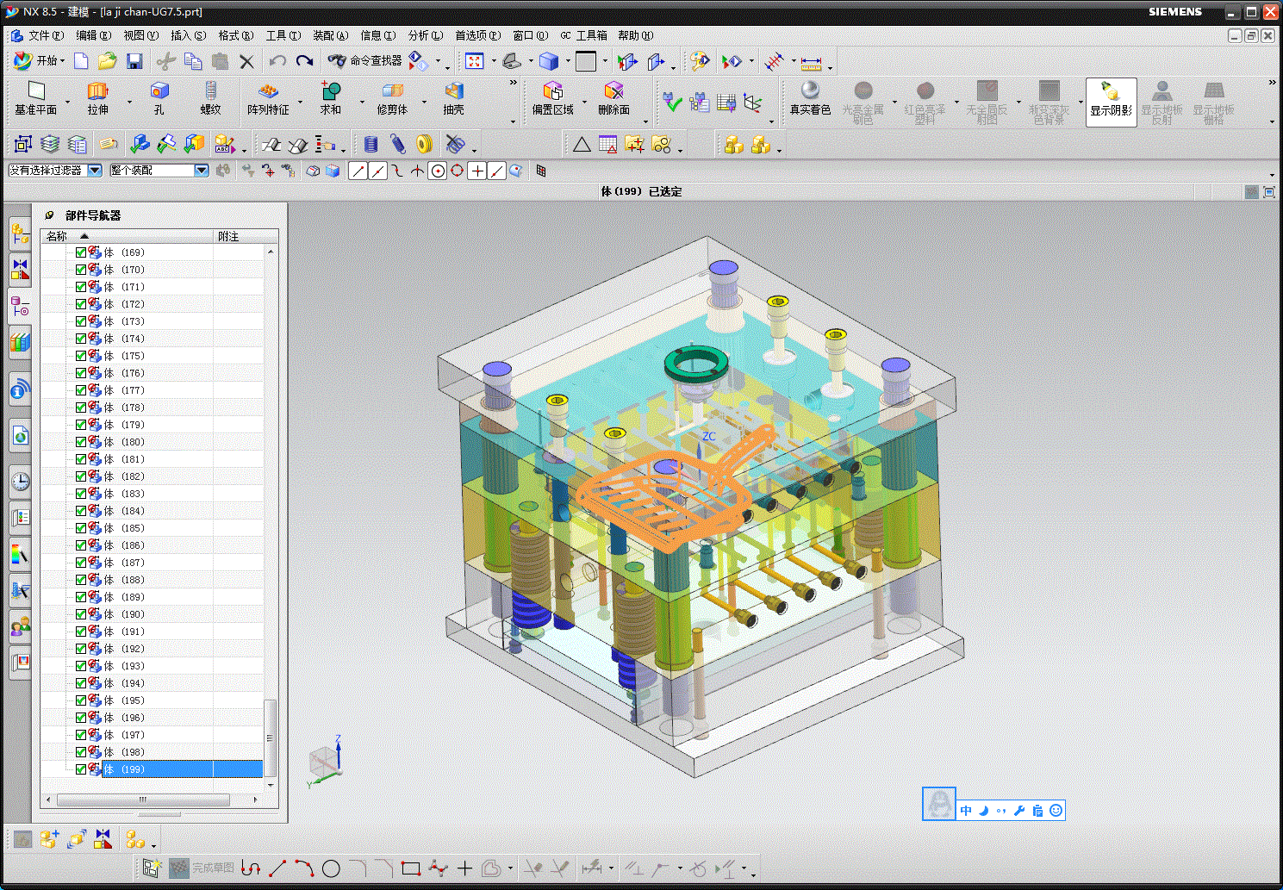Click the Delete X icon in toolbar
This screenshot has width=1283, height=890.
[247, 60]
